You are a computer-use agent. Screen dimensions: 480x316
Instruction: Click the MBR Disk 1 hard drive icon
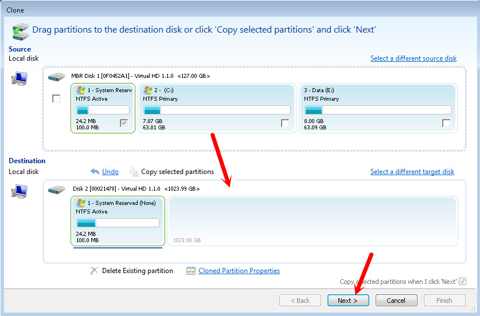[57, 76]
